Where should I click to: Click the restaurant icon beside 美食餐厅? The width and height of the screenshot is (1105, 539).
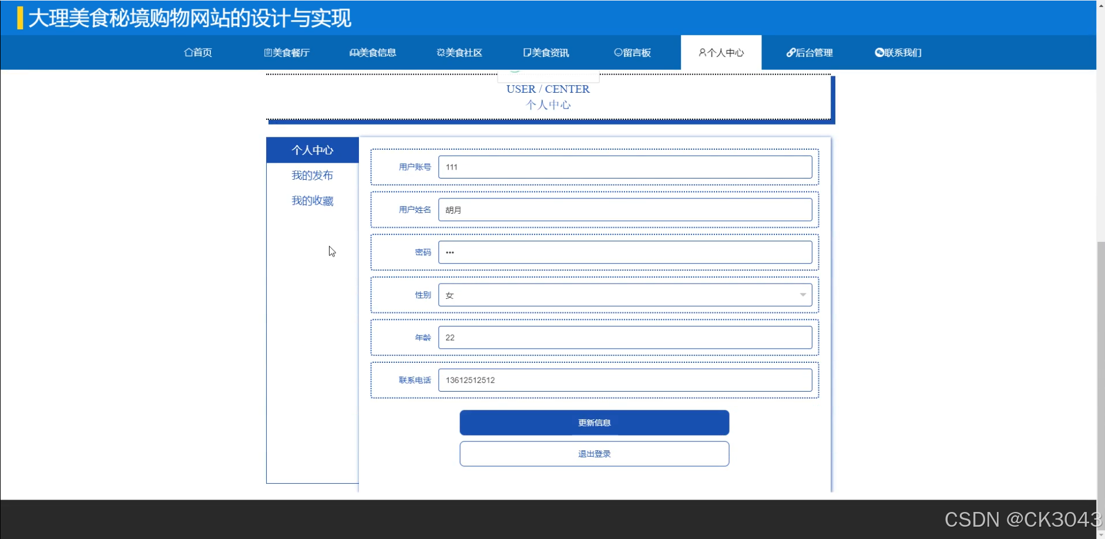(x=268, y=52)
